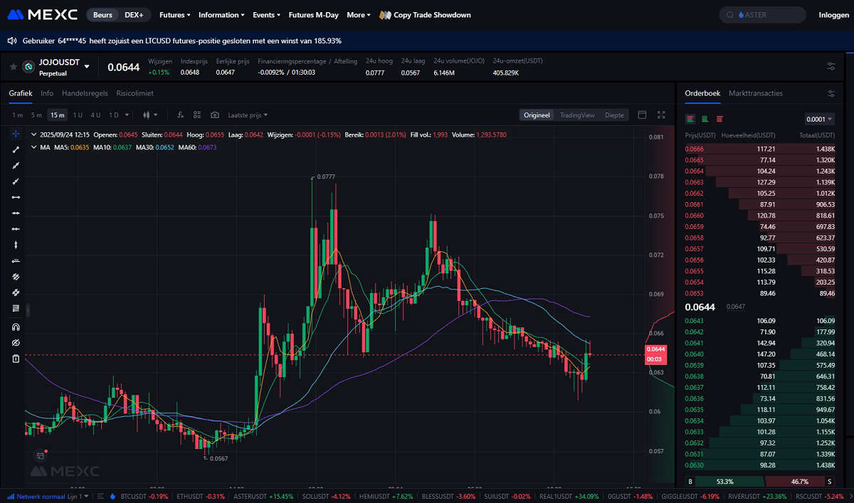The height and width of the screenshot is (503, 854).
Task: Open the Events menu
Action: click(266, 15)
